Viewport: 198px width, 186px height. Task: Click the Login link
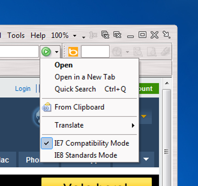tap(23, 89)
